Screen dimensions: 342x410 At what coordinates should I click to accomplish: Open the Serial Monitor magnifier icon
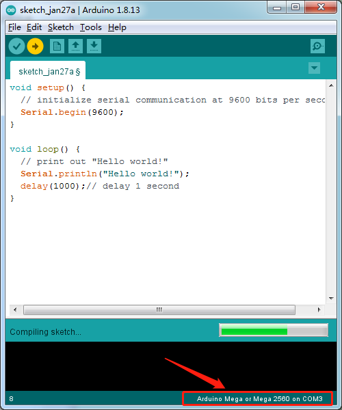(317, 46)
